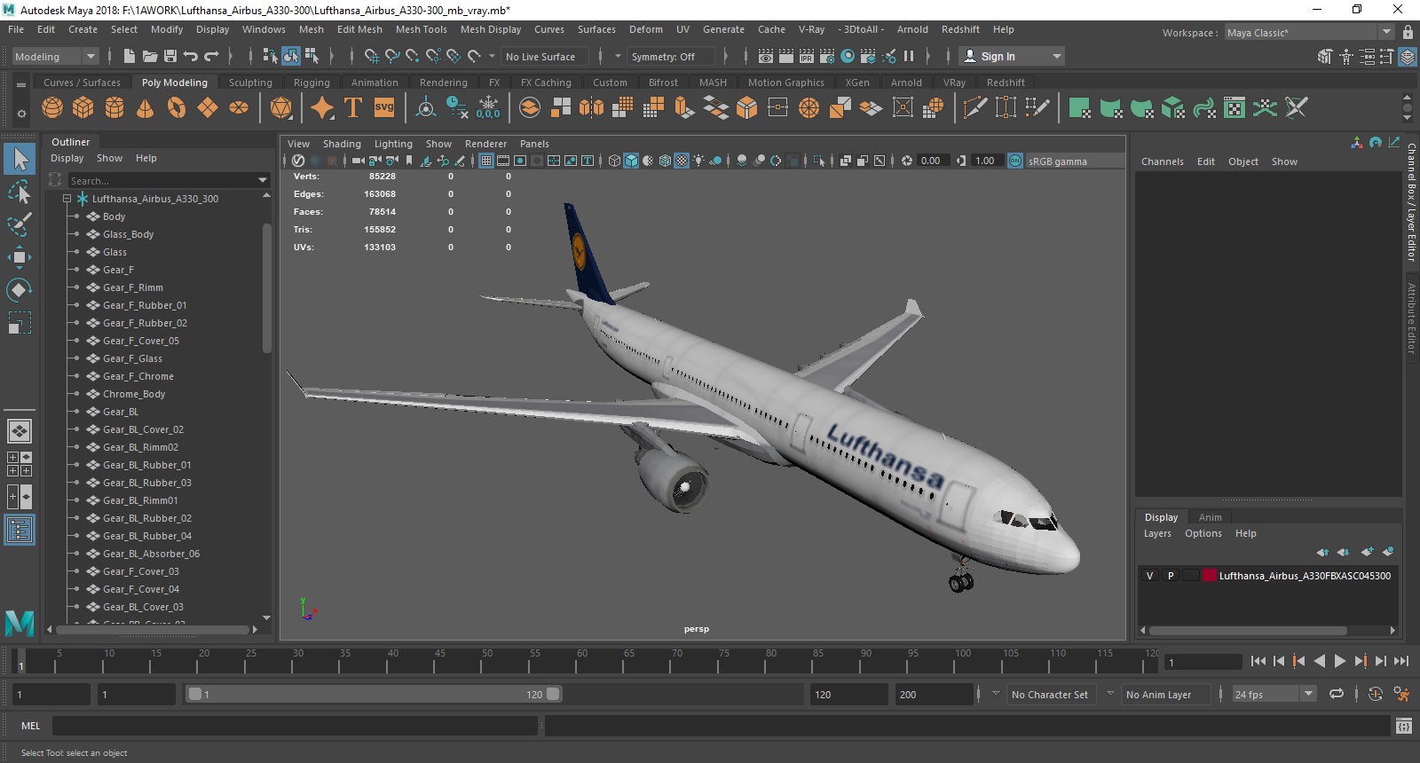Viewport: 1420px width, 763px height.
Task: Switch to single pane layout icon
Action: (20, 431)
